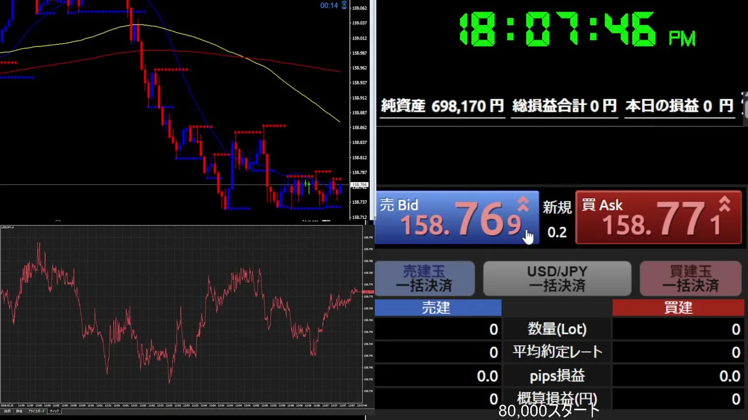Viewport: 748px width, 420px height.
Task: Click the blue 売建 column header
Action: pyautogui.click(x=438, y=308)
